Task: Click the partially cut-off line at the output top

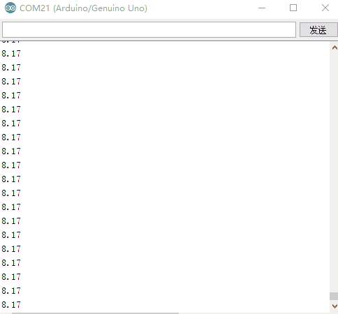Action: pyautogui.click(x=11, y=42)
